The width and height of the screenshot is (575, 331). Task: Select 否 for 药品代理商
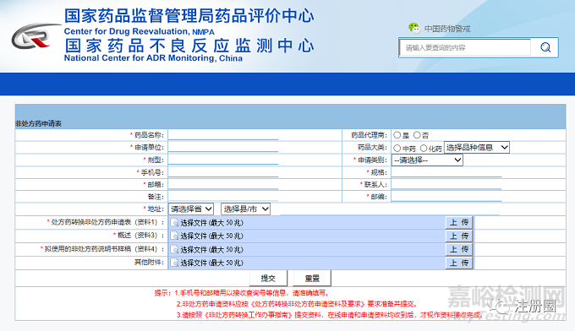417,135
